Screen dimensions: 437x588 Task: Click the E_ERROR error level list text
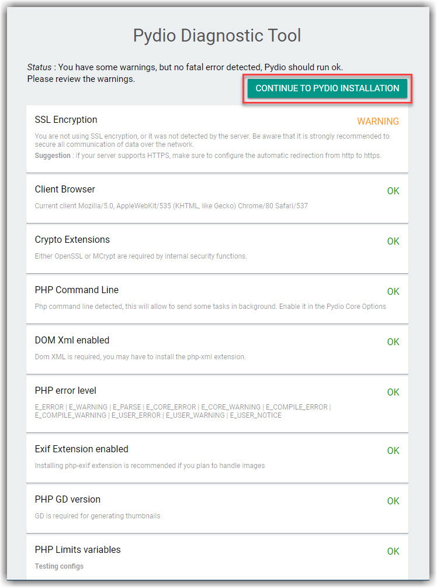point(183,411)
